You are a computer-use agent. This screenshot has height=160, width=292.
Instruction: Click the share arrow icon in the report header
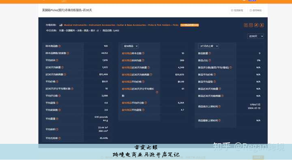click(256, 25)
